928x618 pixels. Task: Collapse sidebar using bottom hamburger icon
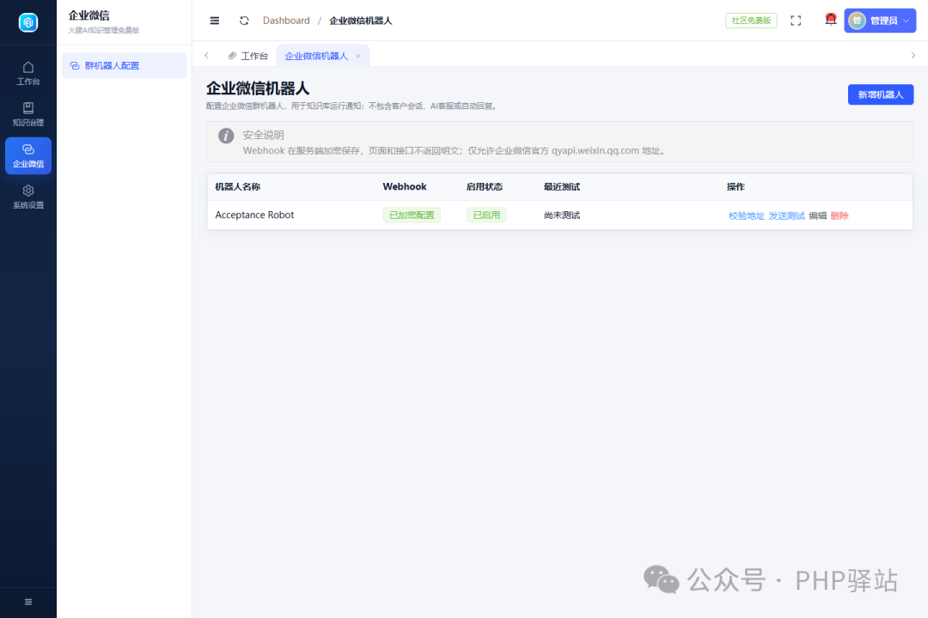pyautogui.click(x=27, y=602)
